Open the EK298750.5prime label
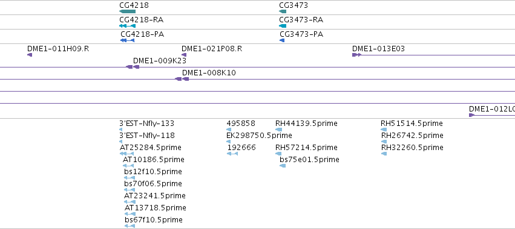515x229 pixels. pyautogui.click(x=259, y=136)
